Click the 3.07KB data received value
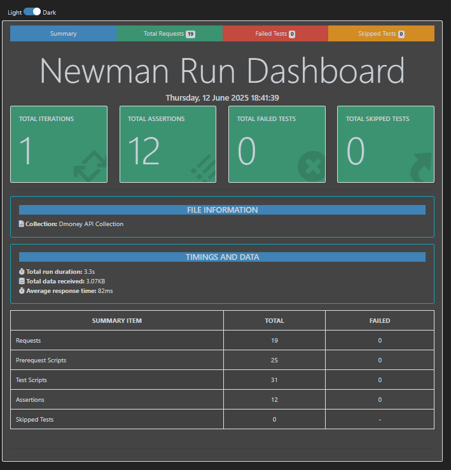 95,281
